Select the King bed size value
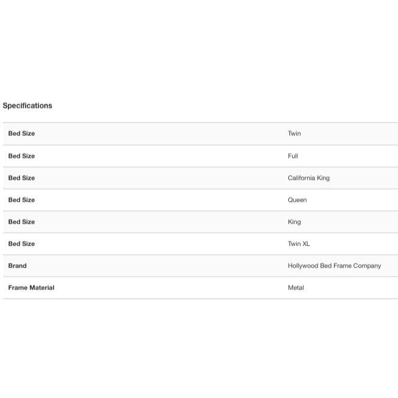Screen dimensions: 398x398 tap(294, 222)
